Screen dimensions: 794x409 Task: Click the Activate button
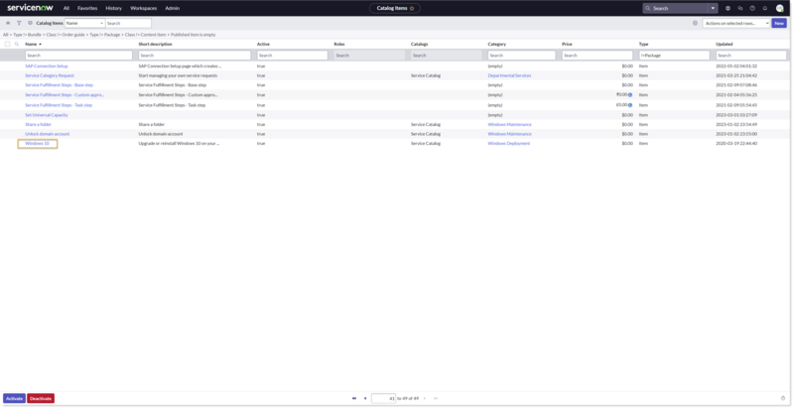[x=14, y=398]
